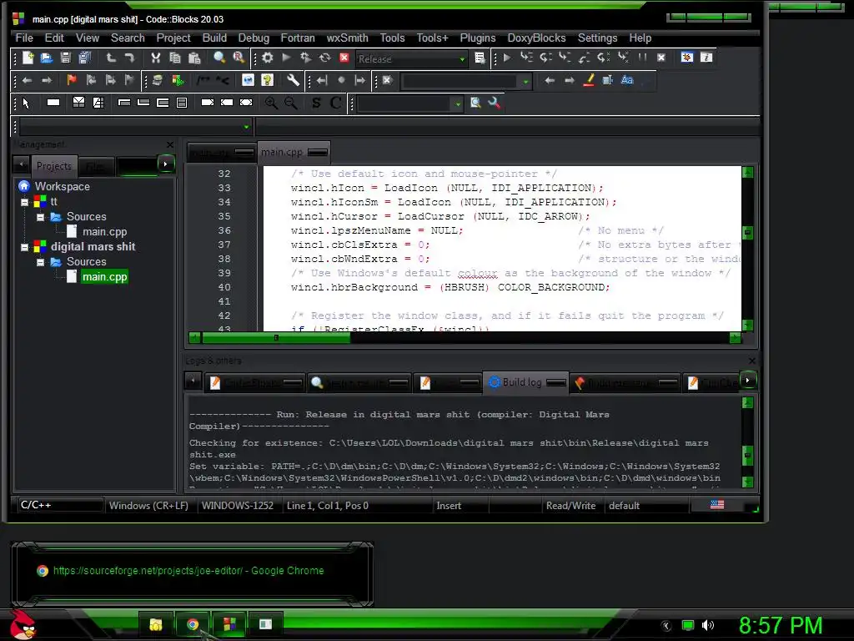The height and width of the screenshot is (641, 854).
Task: Collapse Sources folder under digital mars shit
Action: tap(40, 262)
